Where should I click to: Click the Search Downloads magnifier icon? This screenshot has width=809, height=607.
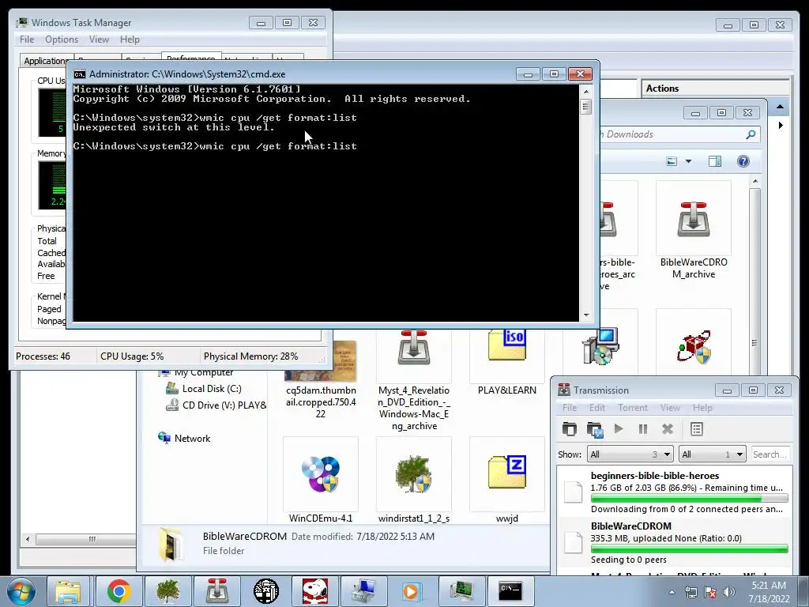pos(751,134)
